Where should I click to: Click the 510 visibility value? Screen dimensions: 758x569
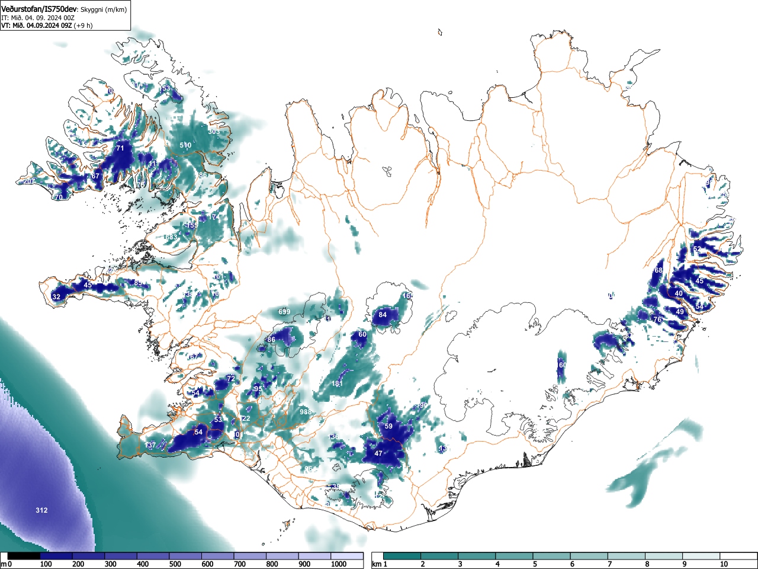[186, 145]
